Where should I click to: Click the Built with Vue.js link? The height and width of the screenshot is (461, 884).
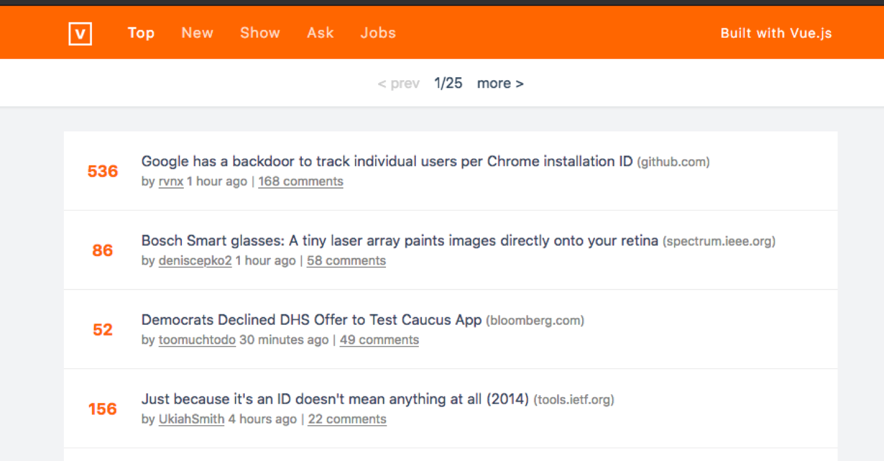point(776,33)
